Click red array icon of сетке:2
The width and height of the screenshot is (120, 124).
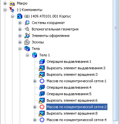pos(42,107)
